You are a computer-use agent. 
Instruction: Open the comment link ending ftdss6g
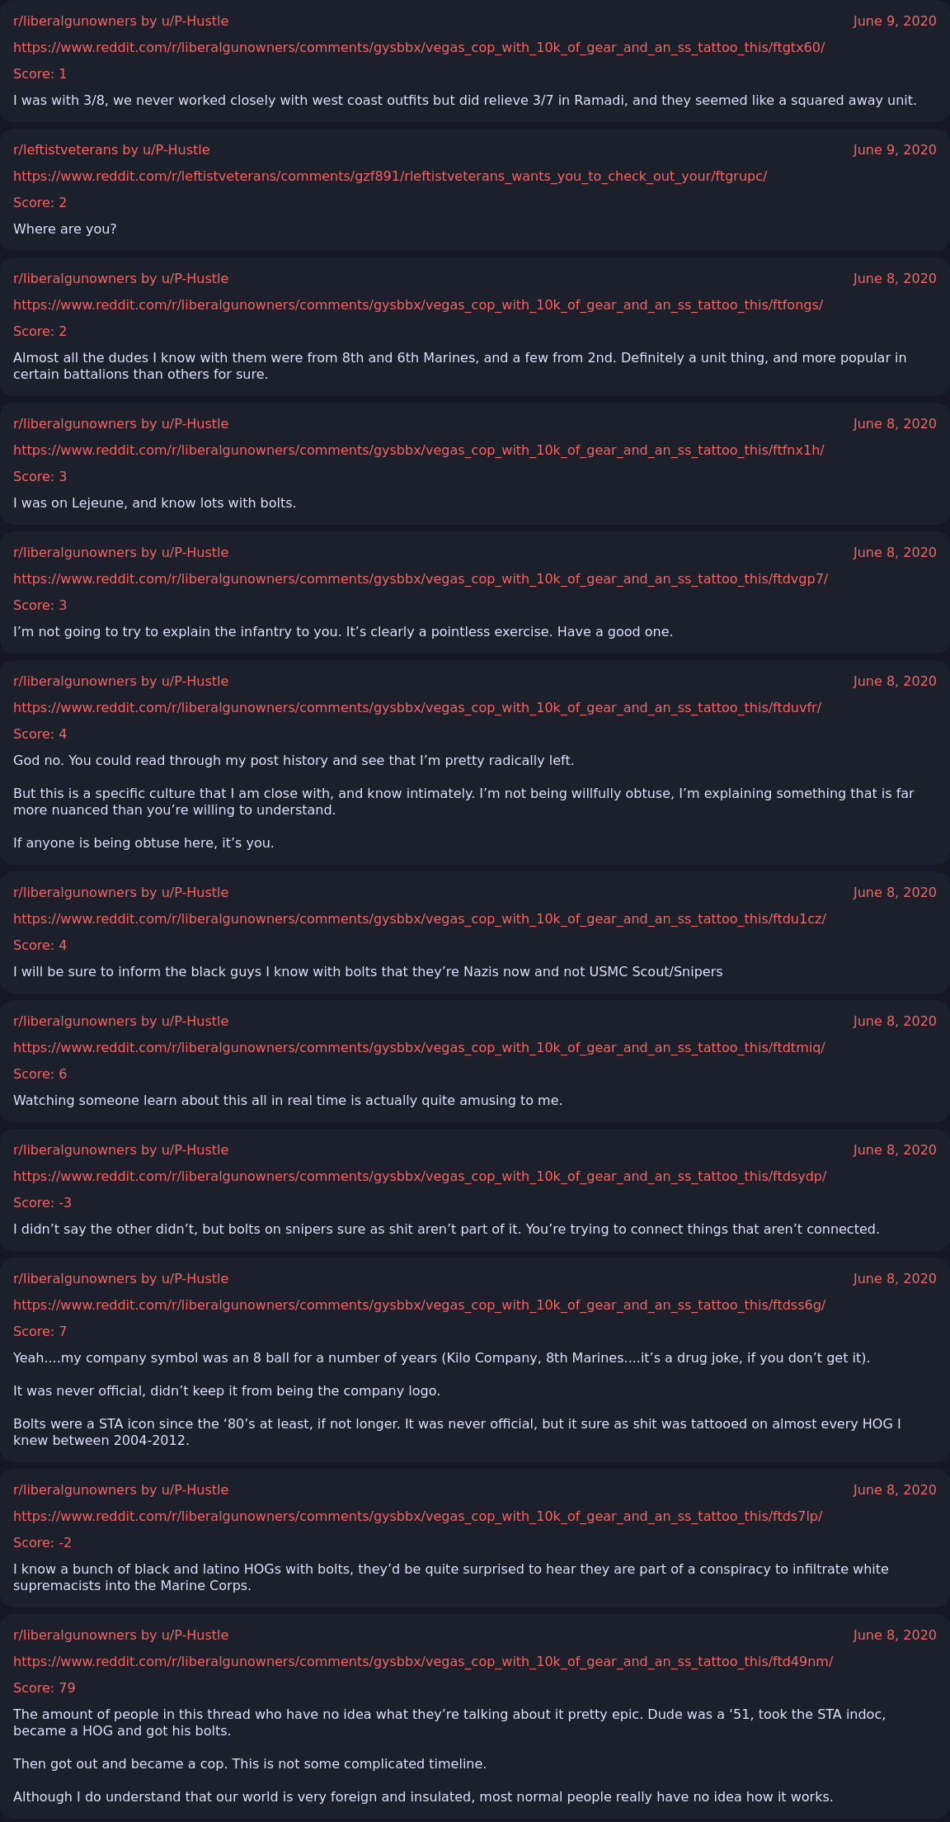(419, 1305)
